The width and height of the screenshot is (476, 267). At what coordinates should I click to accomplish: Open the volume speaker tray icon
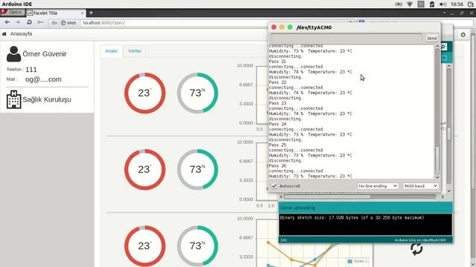[x=443, y=4]
